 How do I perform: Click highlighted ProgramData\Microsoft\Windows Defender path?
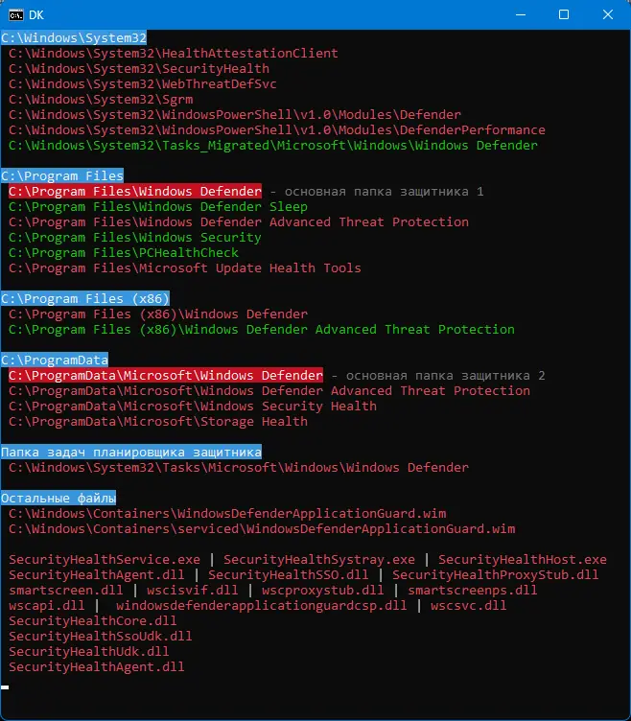click(x=166, y=375)
